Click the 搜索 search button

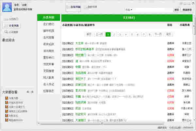point(177,9)
